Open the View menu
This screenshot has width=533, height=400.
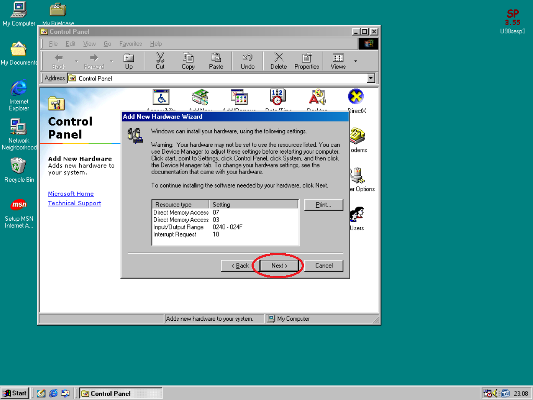coord(89,44)
